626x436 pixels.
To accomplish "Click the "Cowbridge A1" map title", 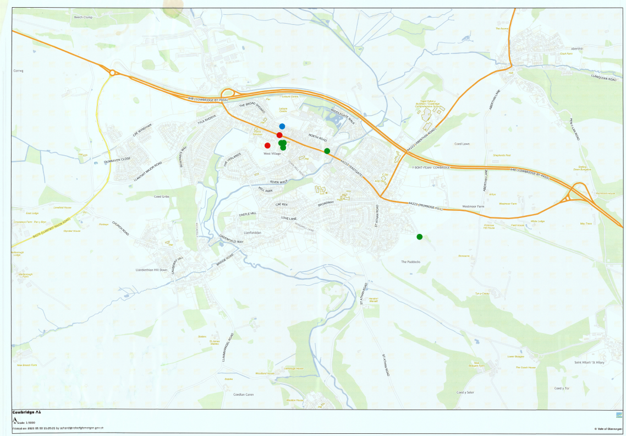I will click(27, 412).
